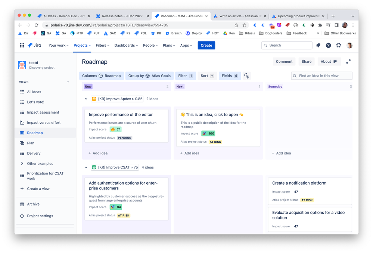The height and width of the screenshot is (253, 373).
Task: Click the share icon in the address bar
Action: [236, 25]
